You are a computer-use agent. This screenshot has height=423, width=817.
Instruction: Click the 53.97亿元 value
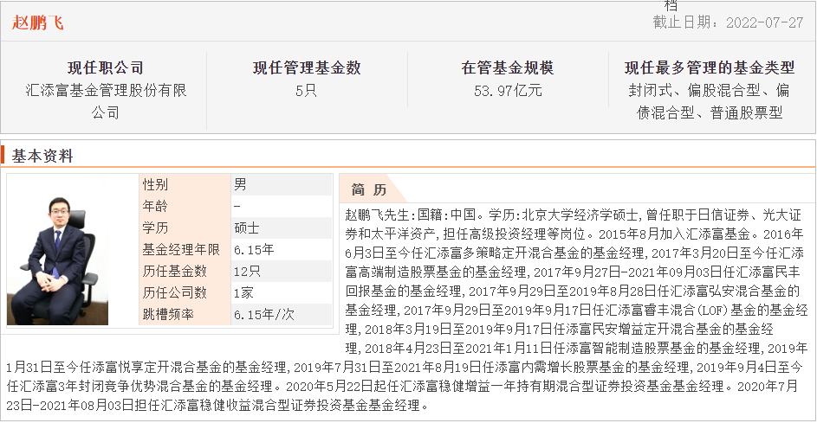(x=508, y=91)
